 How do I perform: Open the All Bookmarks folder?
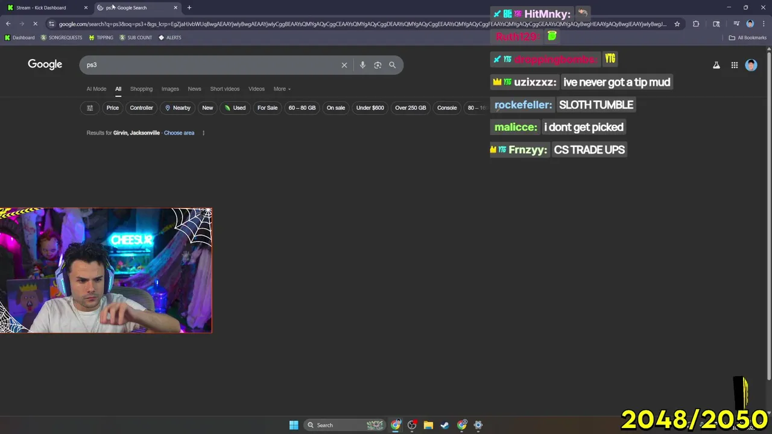(748, 37)
